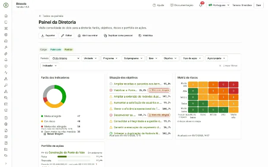
Task: Expand the Ação/projeto filter
Action: pyautogui.click(x=216, y=58)
